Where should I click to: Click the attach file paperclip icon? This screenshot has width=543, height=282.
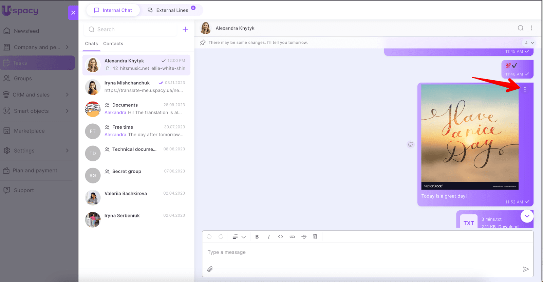point(210,269)
